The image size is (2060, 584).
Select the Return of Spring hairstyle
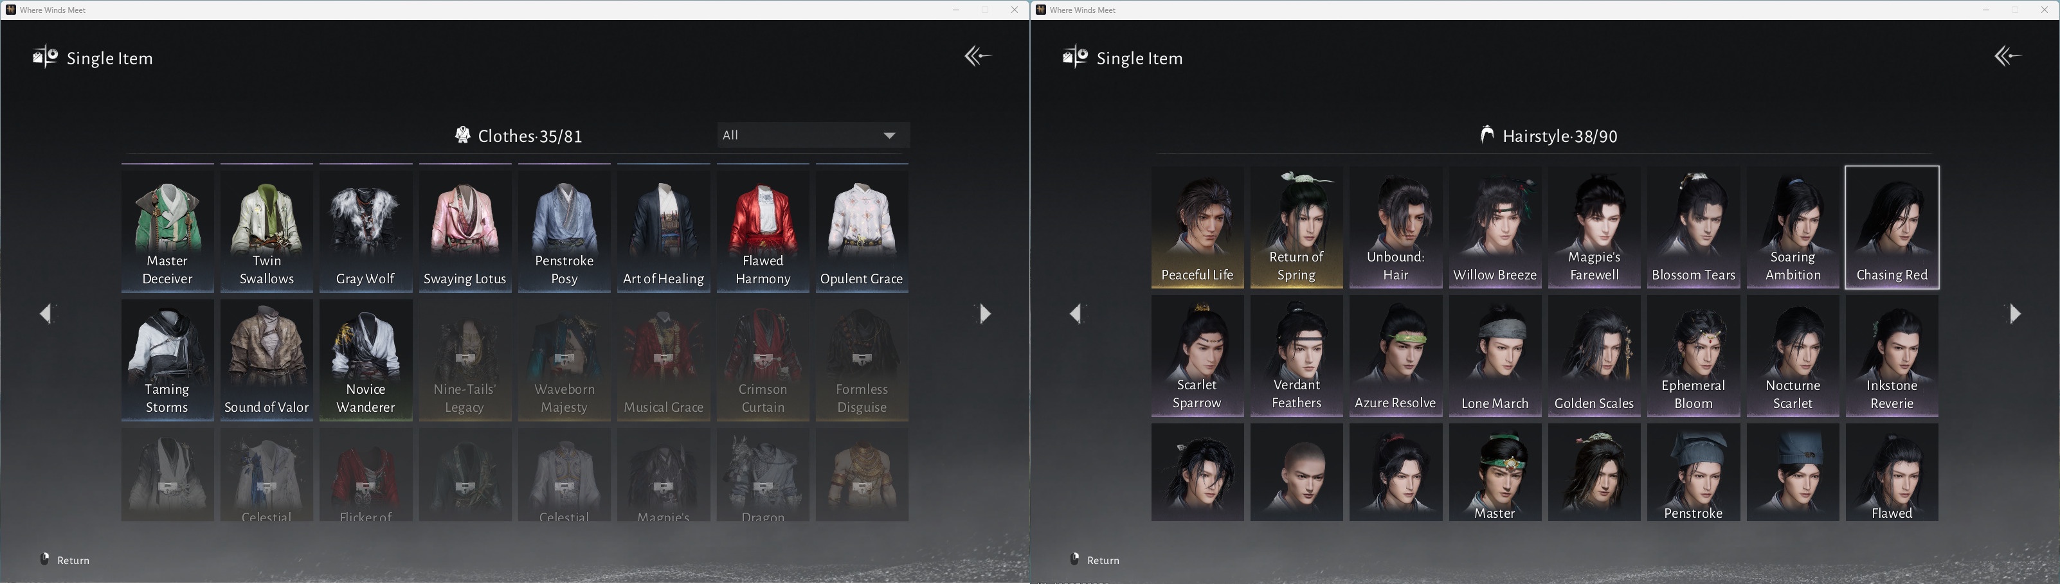coord(1296,227)
